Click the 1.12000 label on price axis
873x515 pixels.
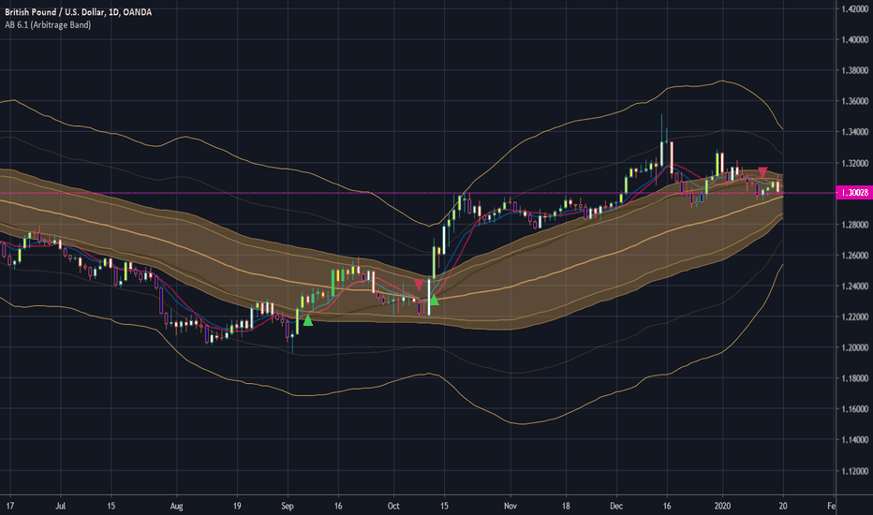tap(851, 471)
